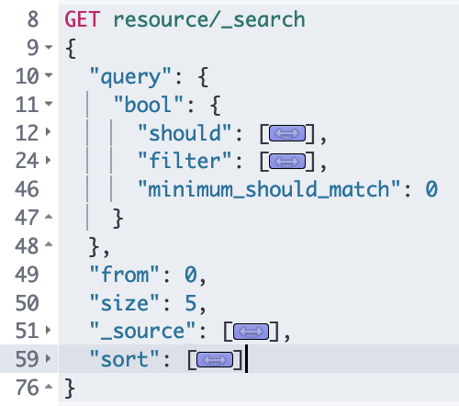
Task: Collapse the "bool" block fold arrow
Action: [49, 103]
